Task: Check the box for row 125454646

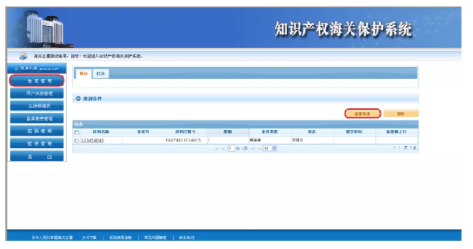Action: pos(77,140)
